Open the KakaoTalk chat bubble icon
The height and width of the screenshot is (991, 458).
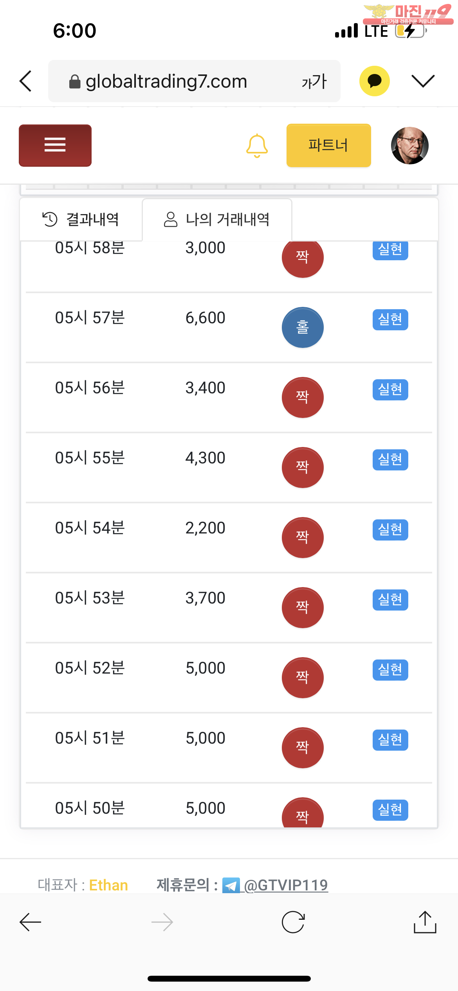pyautogui.click(x=375, y=81)
